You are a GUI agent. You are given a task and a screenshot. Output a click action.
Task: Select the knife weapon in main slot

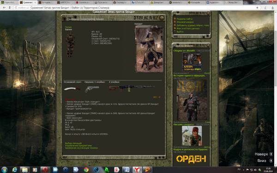(72, 89)
